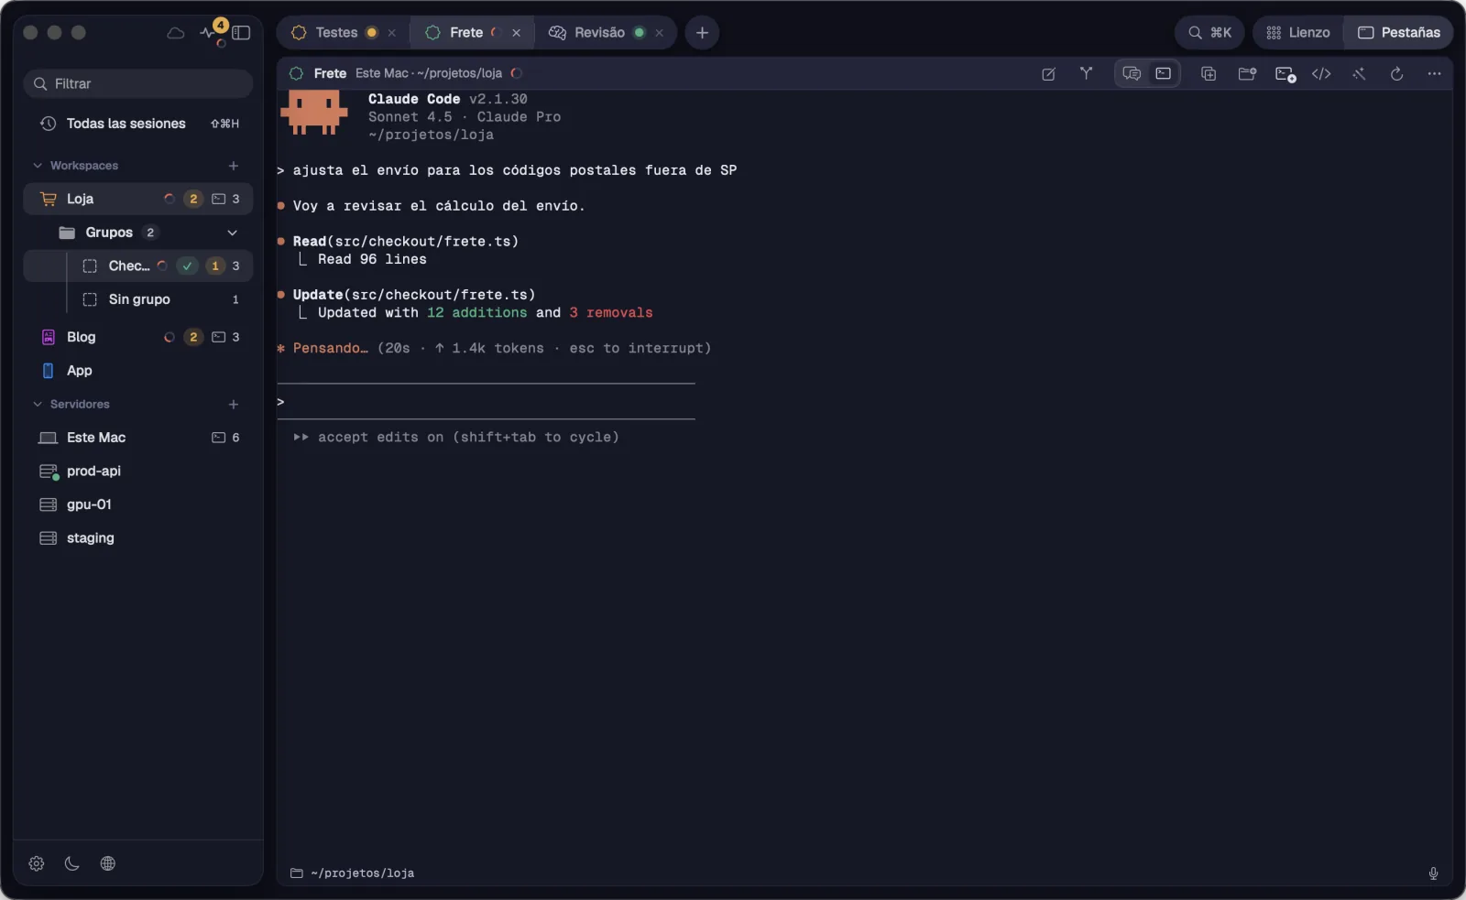Add a new server with plus icon
The image size is (1466, 900).
coord(234,404)
